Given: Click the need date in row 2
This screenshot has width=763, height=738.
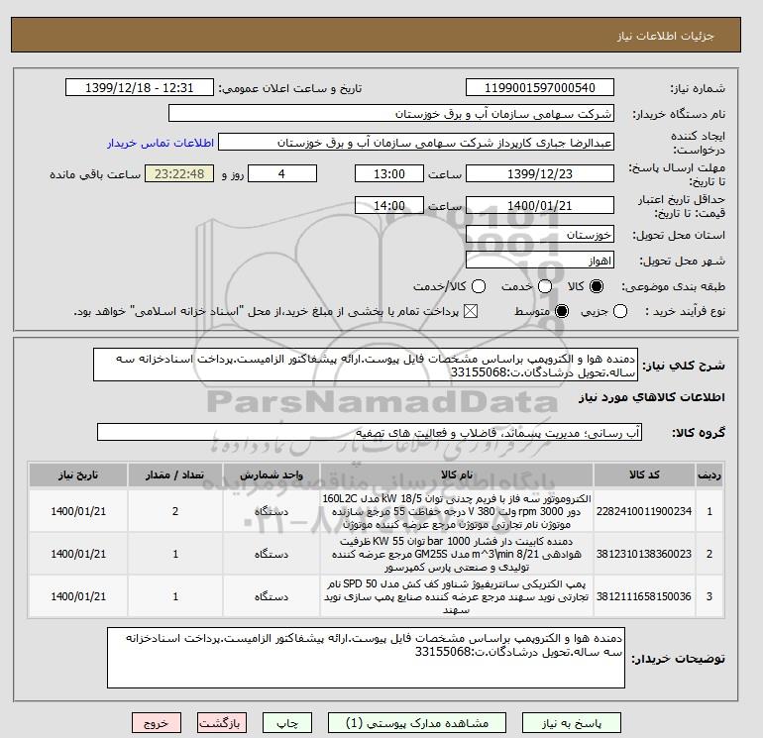Looking at the screenshot, I should click(78, 554).
